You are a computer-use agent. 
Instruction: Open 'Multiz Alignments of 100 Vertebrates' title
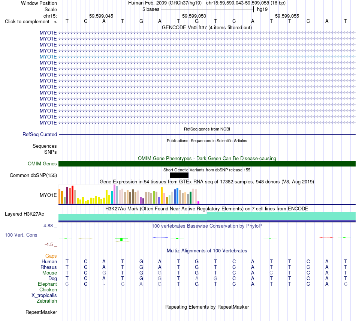tap(207, 251)
